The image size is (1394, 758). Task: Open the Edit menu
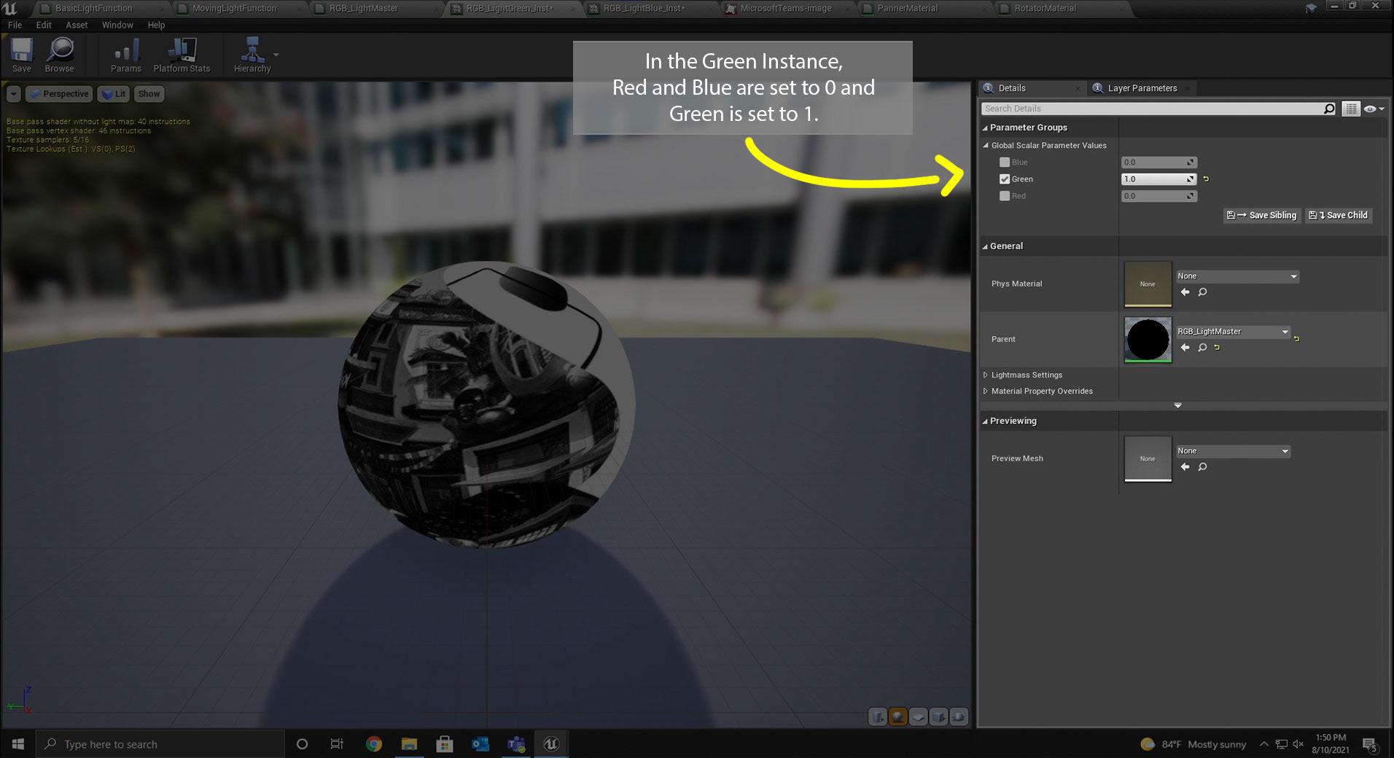tap(44, 25)
